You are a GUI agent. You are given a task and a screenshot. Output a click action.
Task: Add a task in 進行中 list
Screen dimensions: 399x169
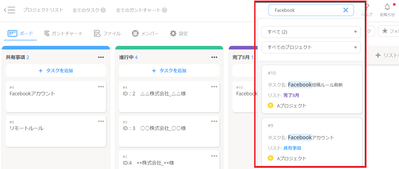point(169,71)
